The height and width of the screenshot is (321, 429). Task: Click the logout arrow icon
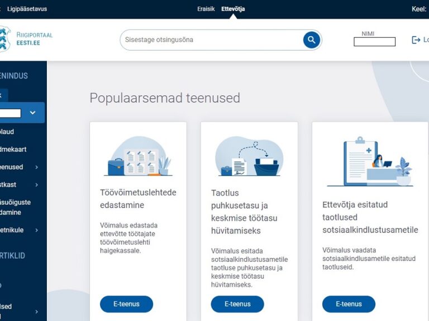pyautogui.click(x=416, y=40)
